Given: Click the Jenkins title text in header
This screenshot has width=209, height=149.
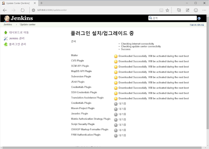Looking at the screenshot, I should [22, 18].
